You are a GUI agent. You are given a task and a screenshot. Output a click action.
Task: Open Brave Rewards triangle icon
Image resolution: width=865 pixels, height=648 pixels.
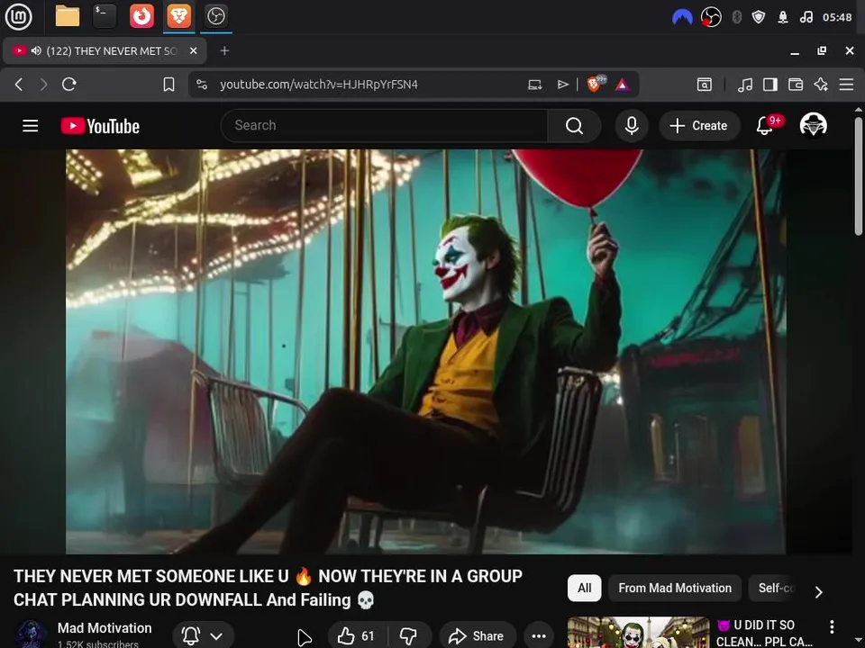(x=623, y=85)
